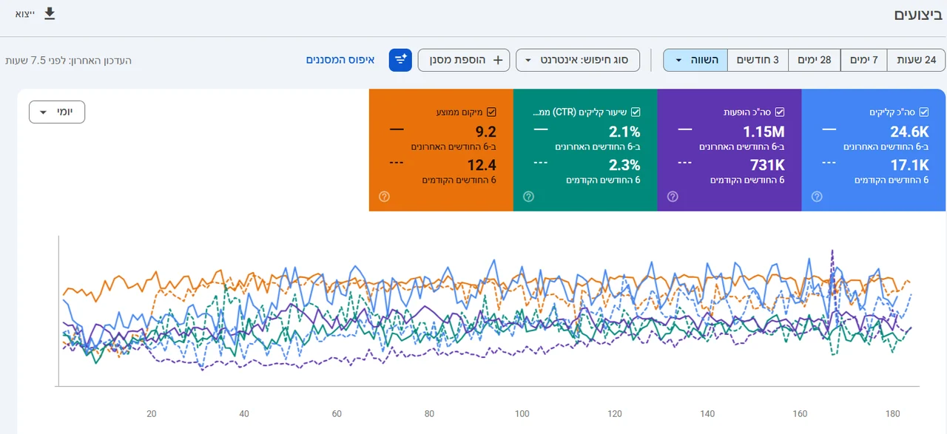Click the 100 label on chart axis
Image resolution: width=947 pixels, height=434 pixels.
[522, 414]
